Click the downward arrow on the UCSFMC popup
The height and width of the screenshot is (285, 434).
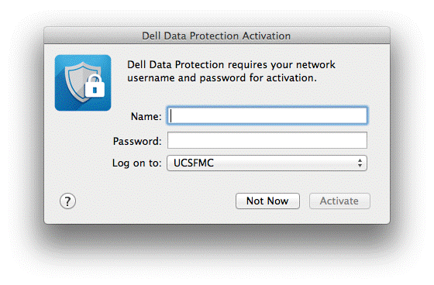[x=360, y=166]
